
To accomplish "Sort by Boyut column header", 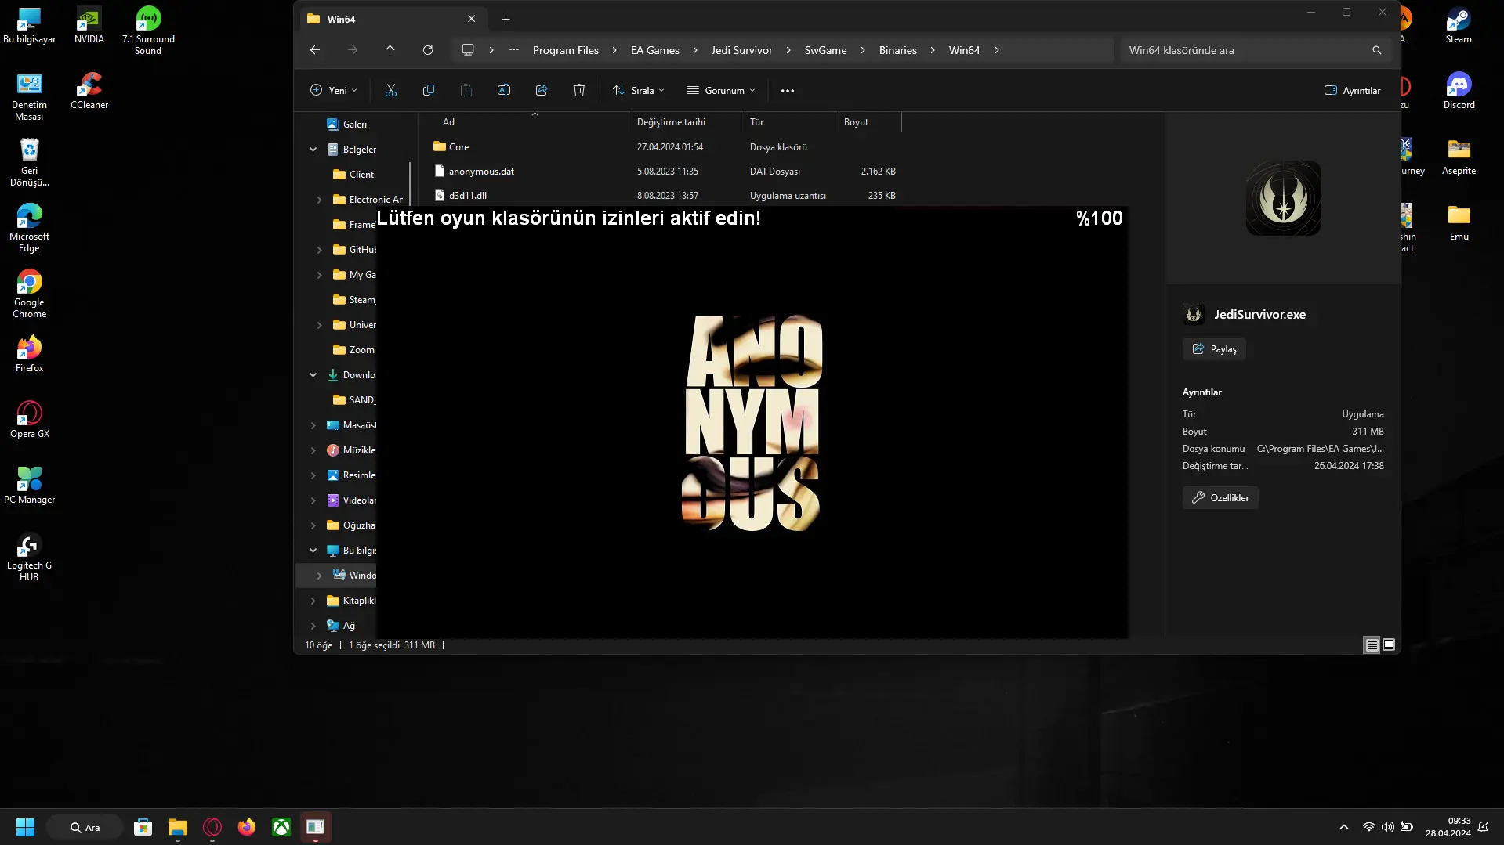I will (870, 122).
